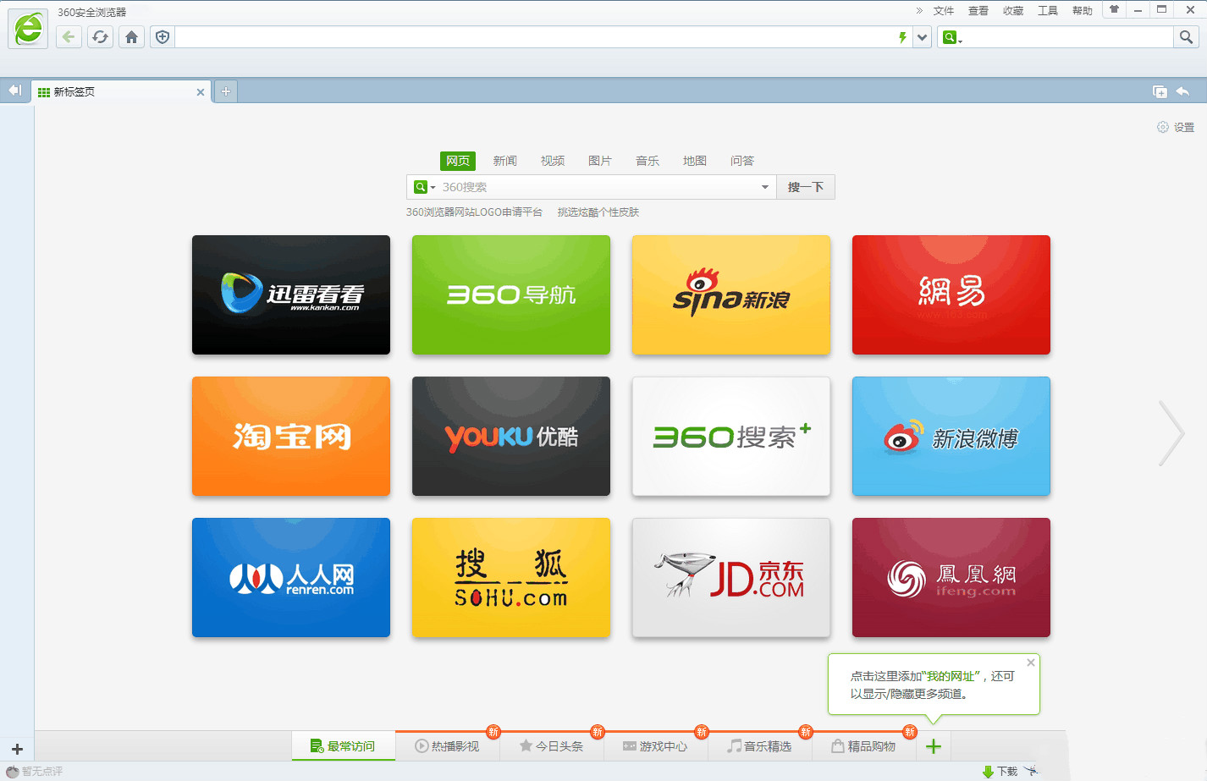Viewport: 1207px width, 781px height.
Task: Switch to 最常访问 channel tab
Action: tap(343, 745)
